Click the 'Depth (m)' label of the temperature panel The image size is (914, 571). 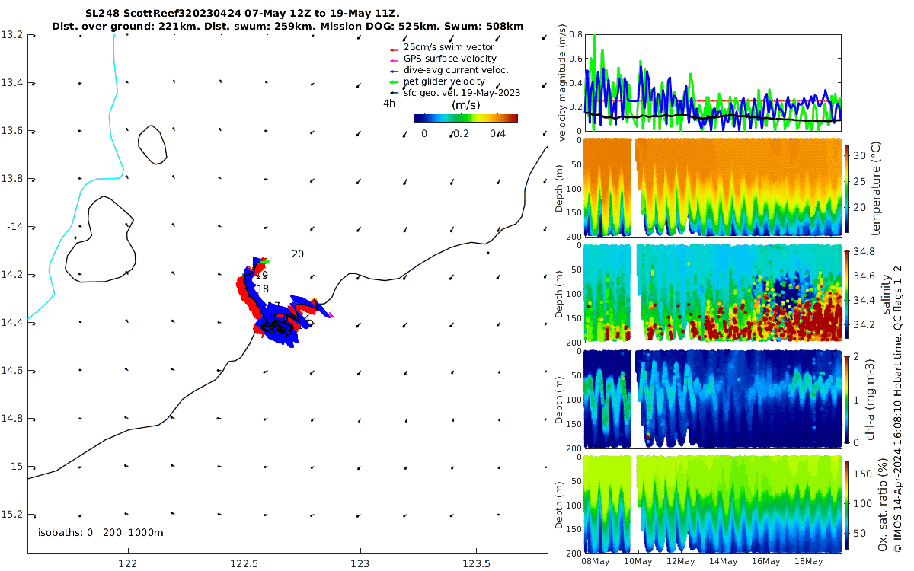(559, 188)
